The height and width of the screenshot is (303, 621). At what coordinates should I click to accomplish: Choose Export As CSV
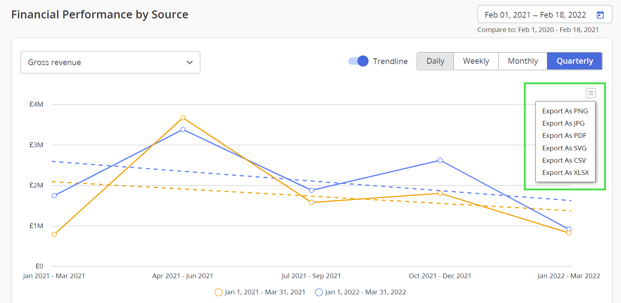pos(564,160)
